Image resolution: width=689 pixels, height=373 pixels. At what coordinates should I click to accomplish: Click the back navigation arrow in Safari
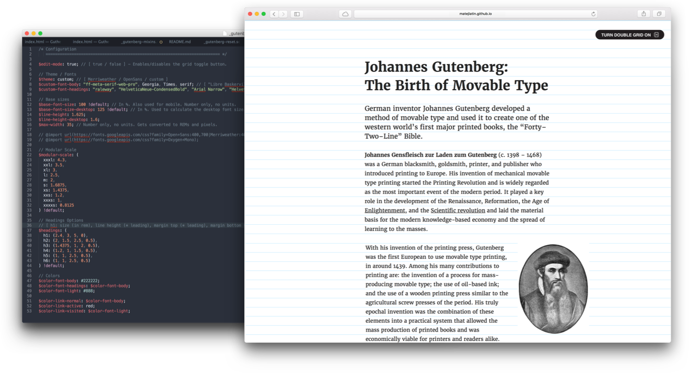274,14
